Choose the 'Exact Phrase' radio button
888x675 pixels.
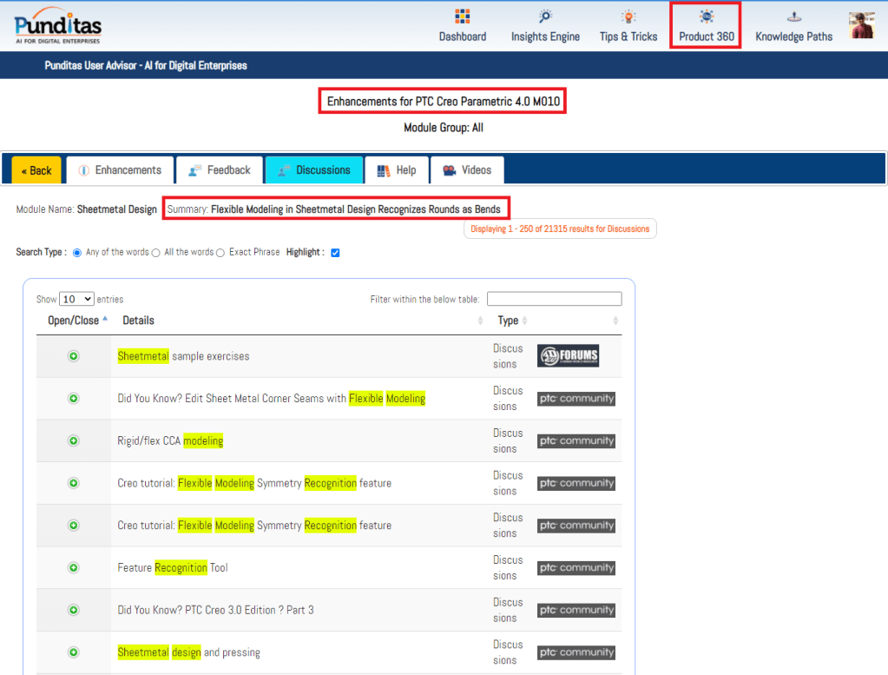point(220,253)
